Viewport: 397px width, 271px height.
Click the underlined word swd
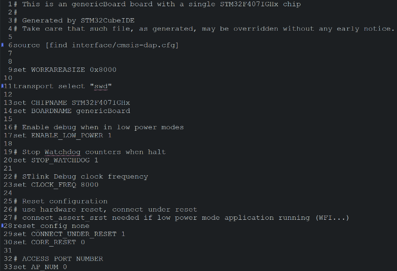coord(101,86)
